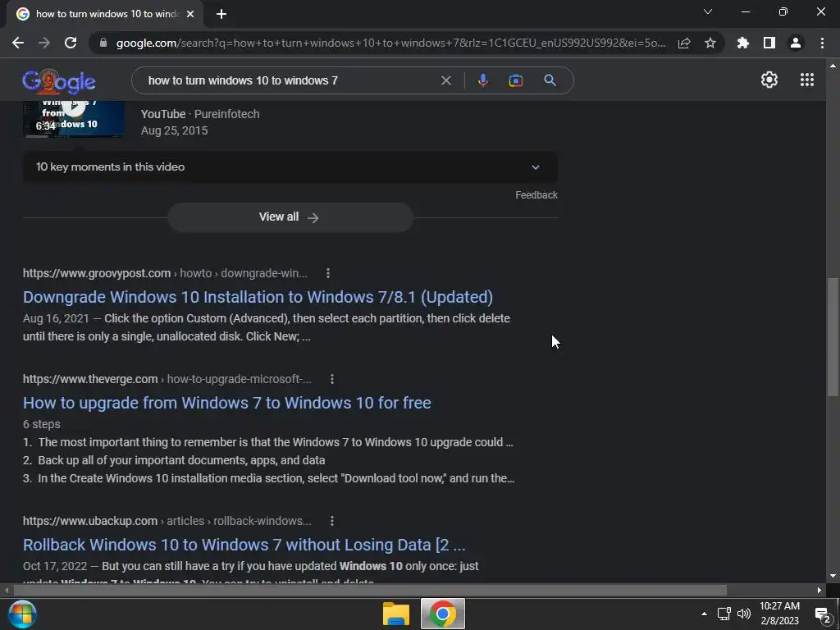The height and width of the screenshot is (630, 840).
Task: Open the notification center icon
Action: (822, 614)
